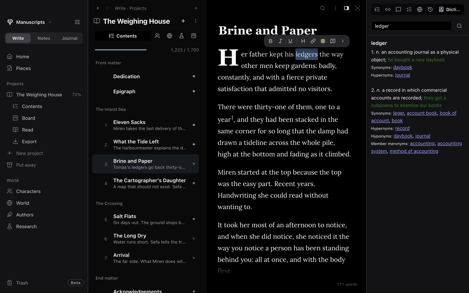Add a comment to the selection

click(x=333, y=41)
